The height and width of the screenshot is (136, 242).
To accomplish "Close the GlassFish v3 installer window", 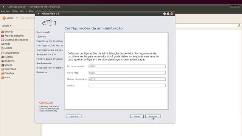I will tap(172, 14).
